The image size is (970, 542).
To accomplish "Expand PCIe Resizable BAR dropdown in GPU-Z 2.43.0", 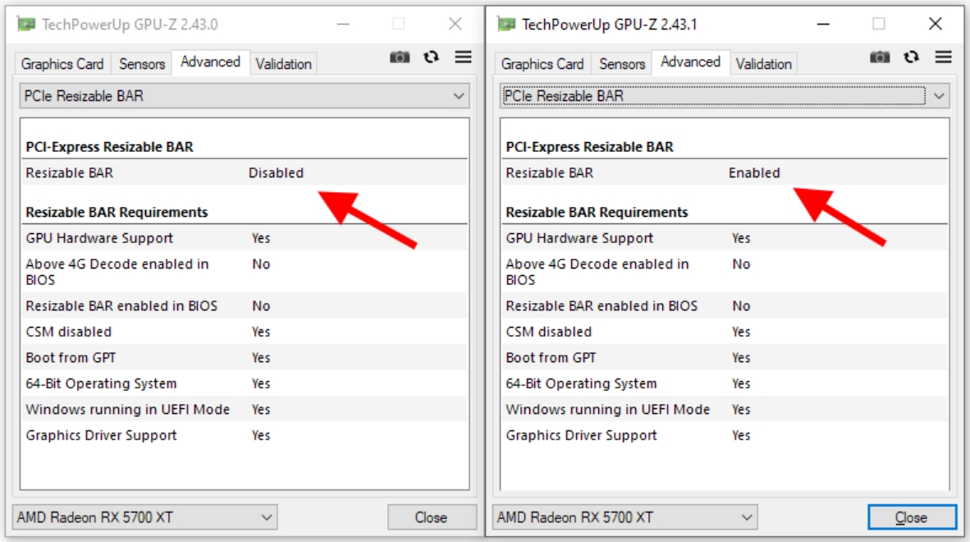I will [x=245, y=96].
